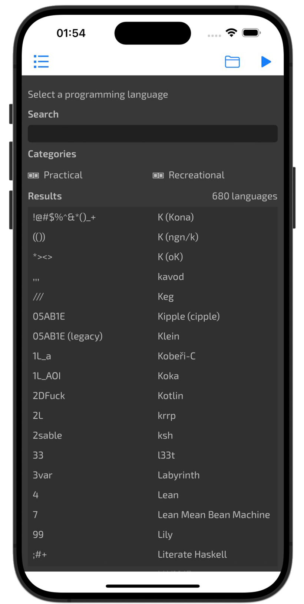Toggle the Practical category switch
304x604 pixels.
pos(33,175)
